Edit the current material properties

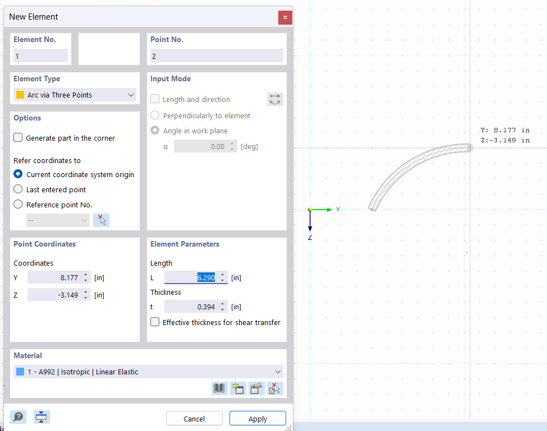click(x=256, y=388)
